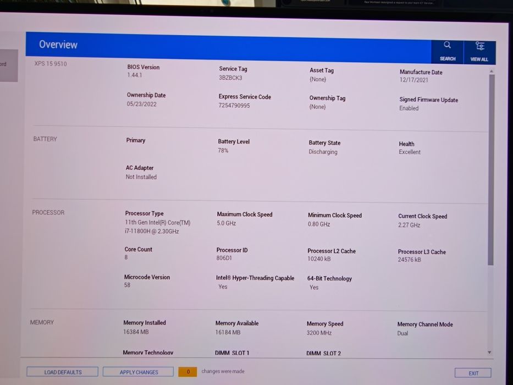Click the BATTERY section label
Image resolution: width=513 pixels, height=385 pixels.
(x=45, y=139)
